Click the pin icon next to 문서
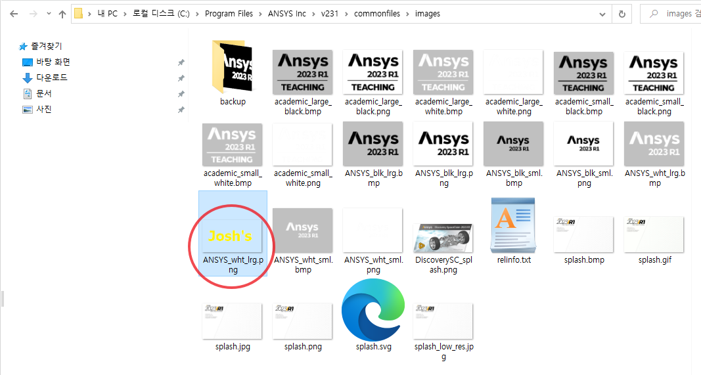 181,94
